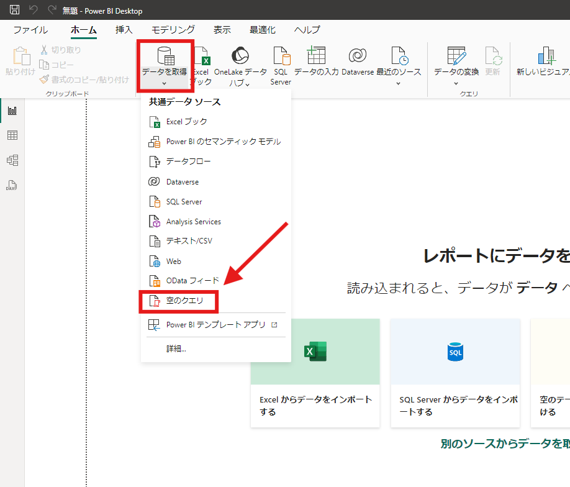Click the OneLake データ ハブ icon
The image size is (570, 487).
pos(240,55)
